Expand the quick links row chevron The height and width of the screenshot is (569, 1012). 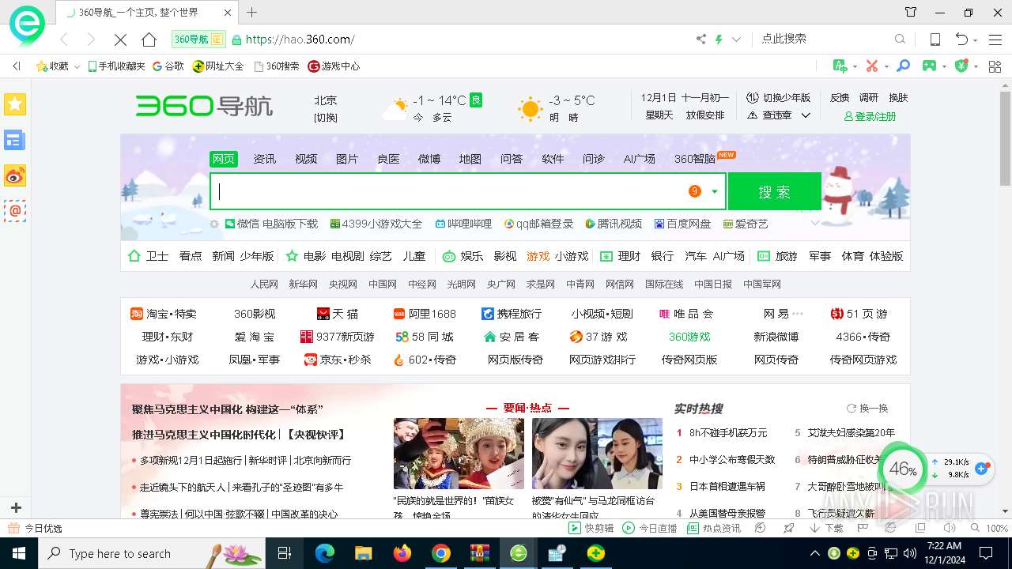(x=815, y=224)
